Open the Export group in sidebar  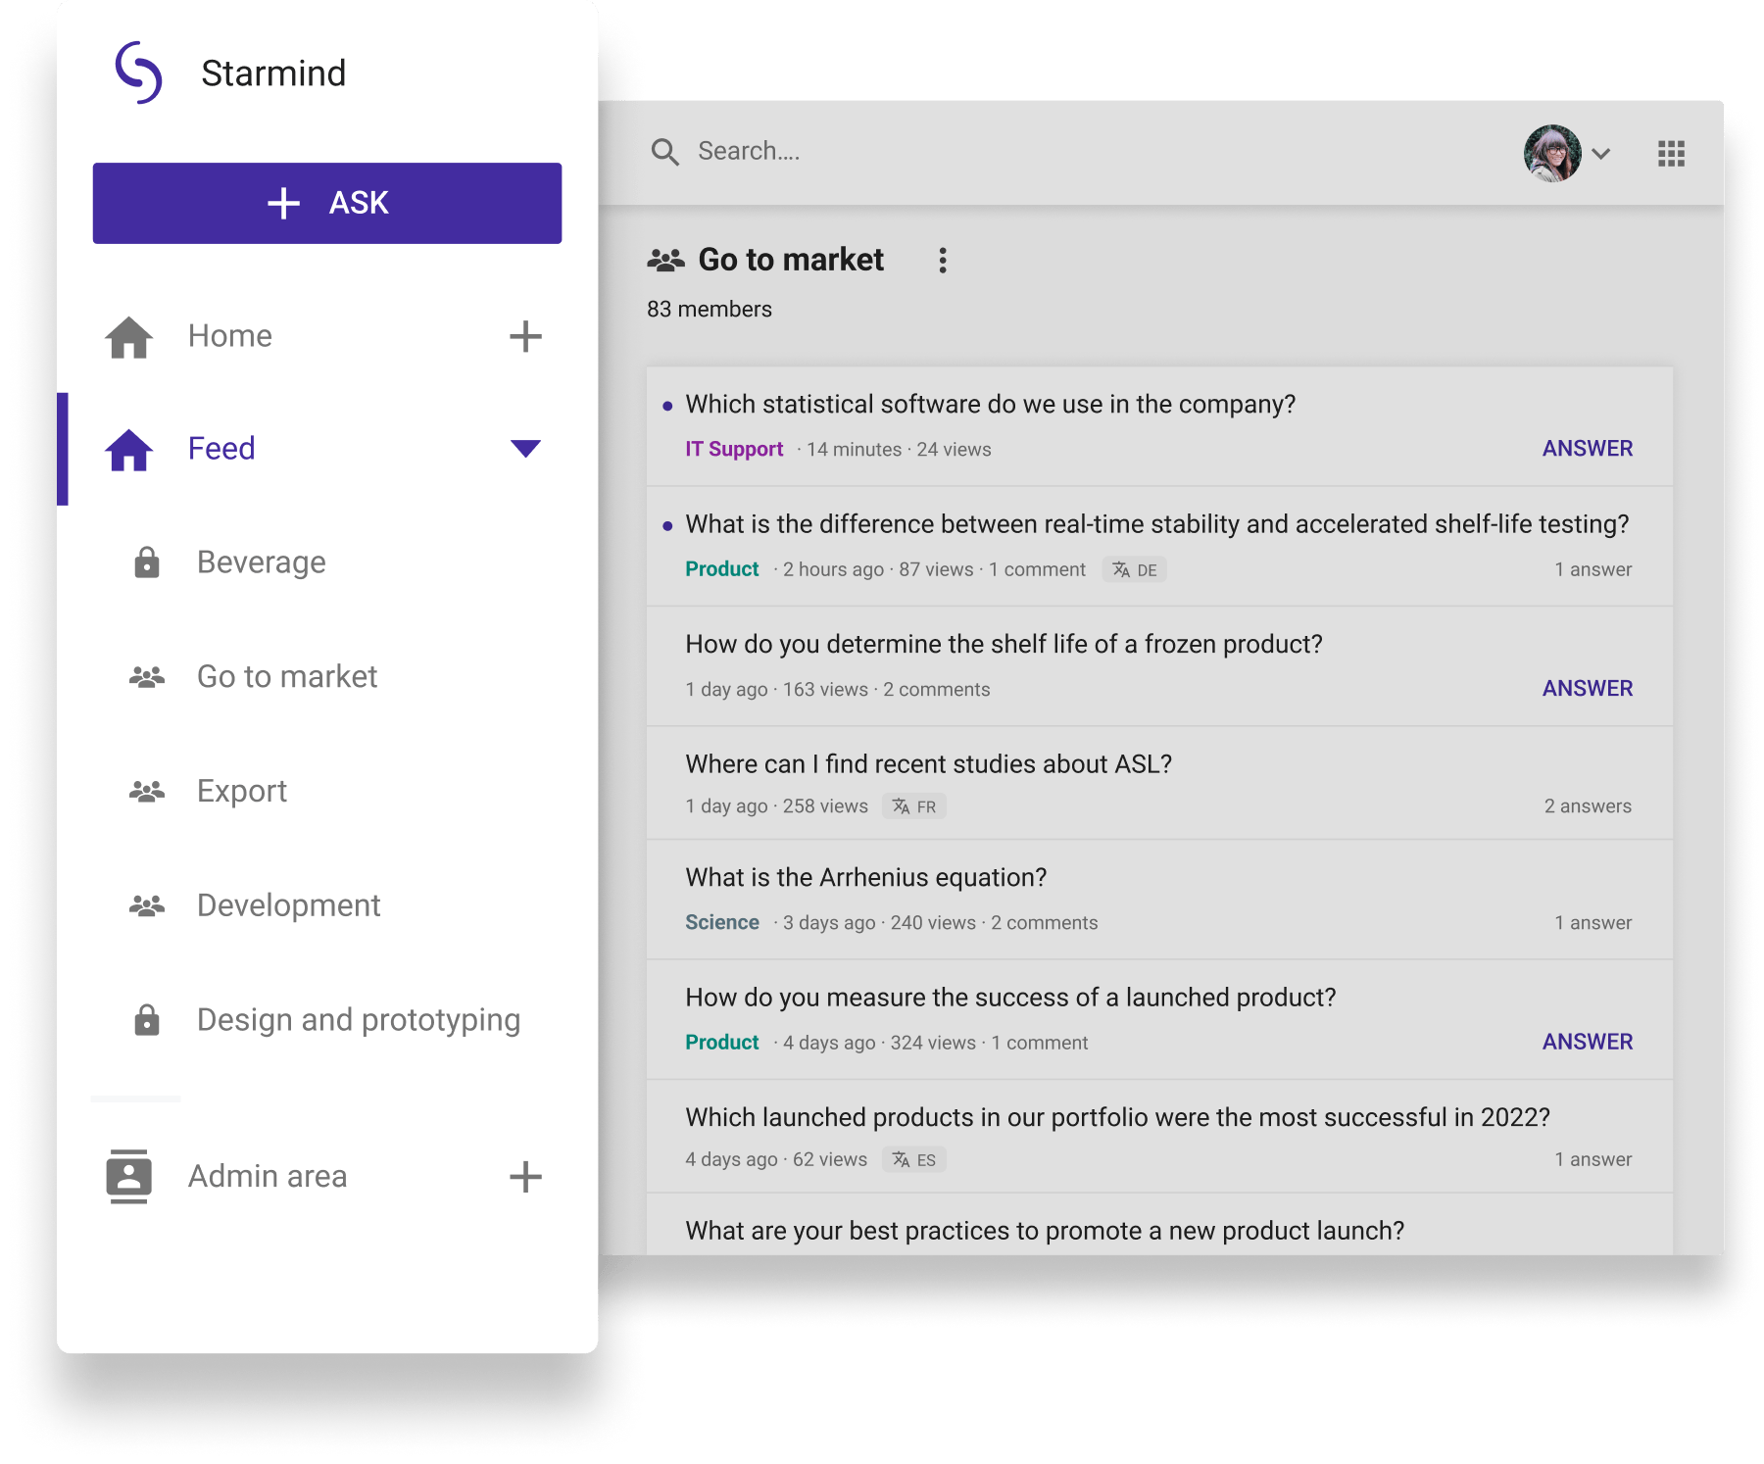[x=241, y=791]
